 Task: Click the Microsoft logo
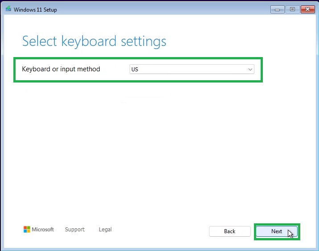click(x=39, y=230)
